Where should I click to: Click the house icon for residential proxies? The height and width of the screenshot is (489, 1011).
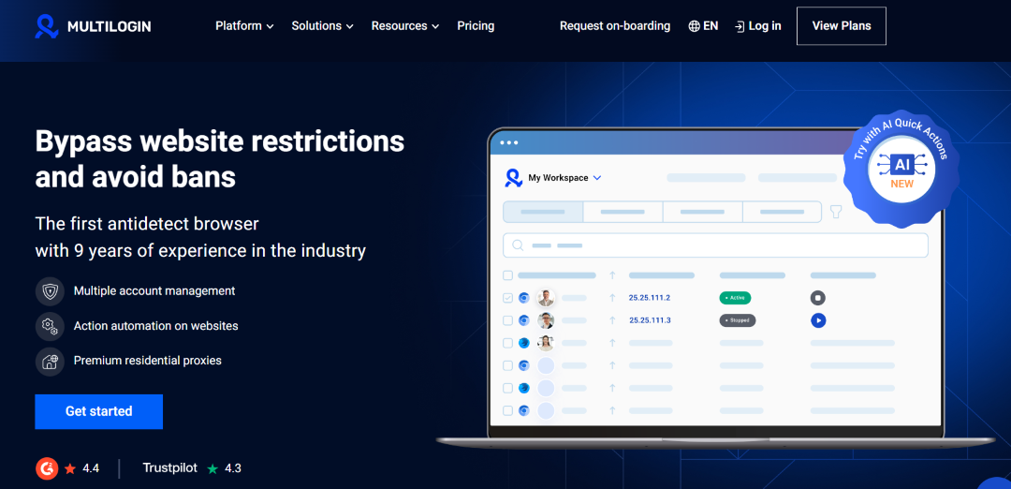click(50, 361)
